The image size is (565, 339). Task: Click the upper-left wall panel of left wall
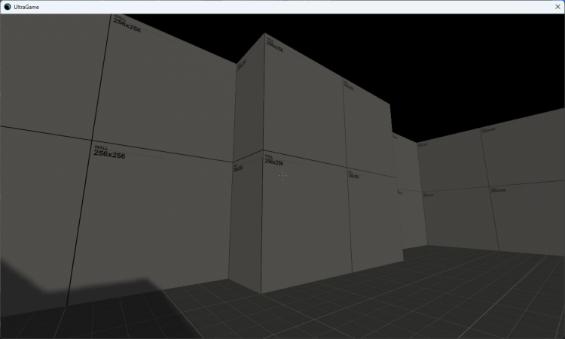click(x=45, y=68)
